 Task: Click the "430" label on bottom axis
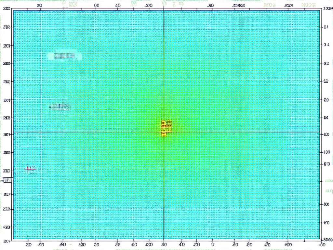[149, 244]
